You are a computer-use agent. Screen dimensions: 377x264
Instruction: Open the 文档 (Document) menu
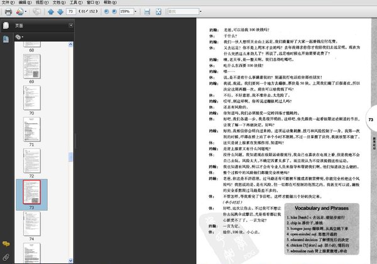click(59, 3)
